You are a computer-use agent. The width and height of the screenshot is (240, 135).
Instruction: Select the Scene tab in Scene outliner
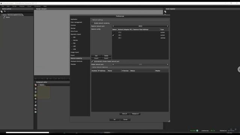[x=4, y=15]
